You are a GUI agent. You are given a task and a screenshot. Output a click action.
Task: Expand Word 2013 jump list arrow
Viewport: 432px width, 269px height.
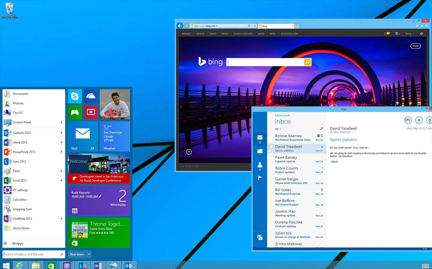[61, 143]
